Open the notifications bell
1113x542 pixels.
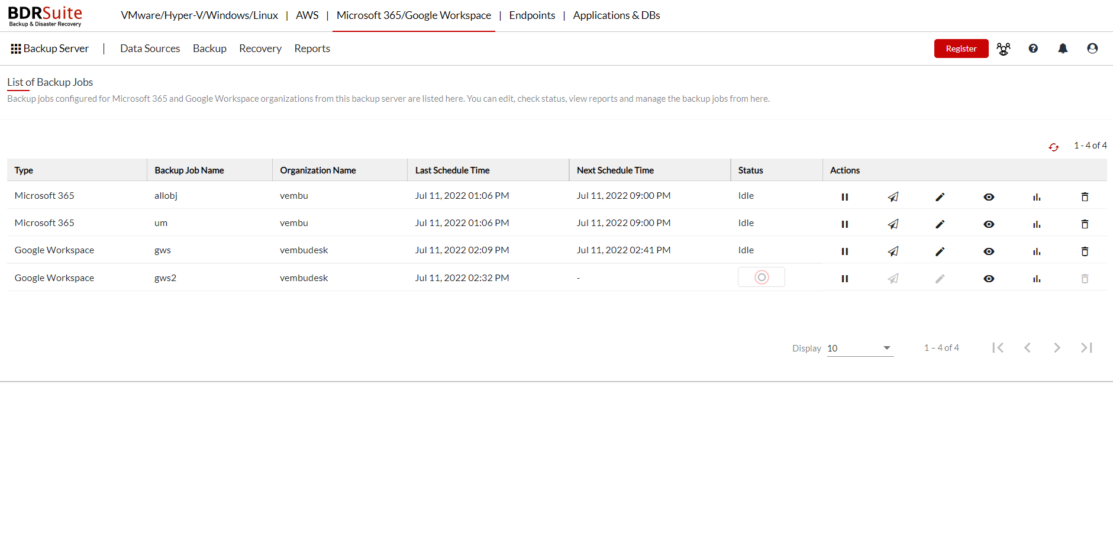1063,49
